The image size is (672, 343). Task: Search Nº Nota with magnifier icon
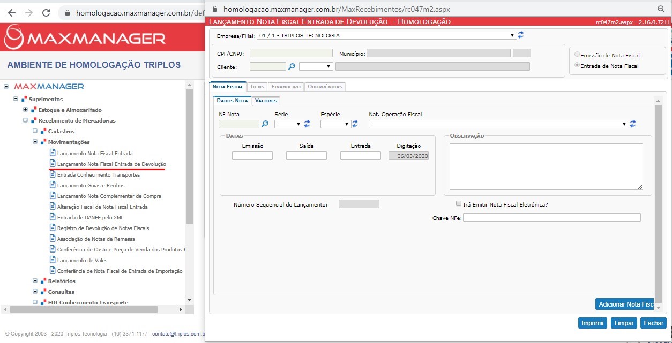coord(265,124)
